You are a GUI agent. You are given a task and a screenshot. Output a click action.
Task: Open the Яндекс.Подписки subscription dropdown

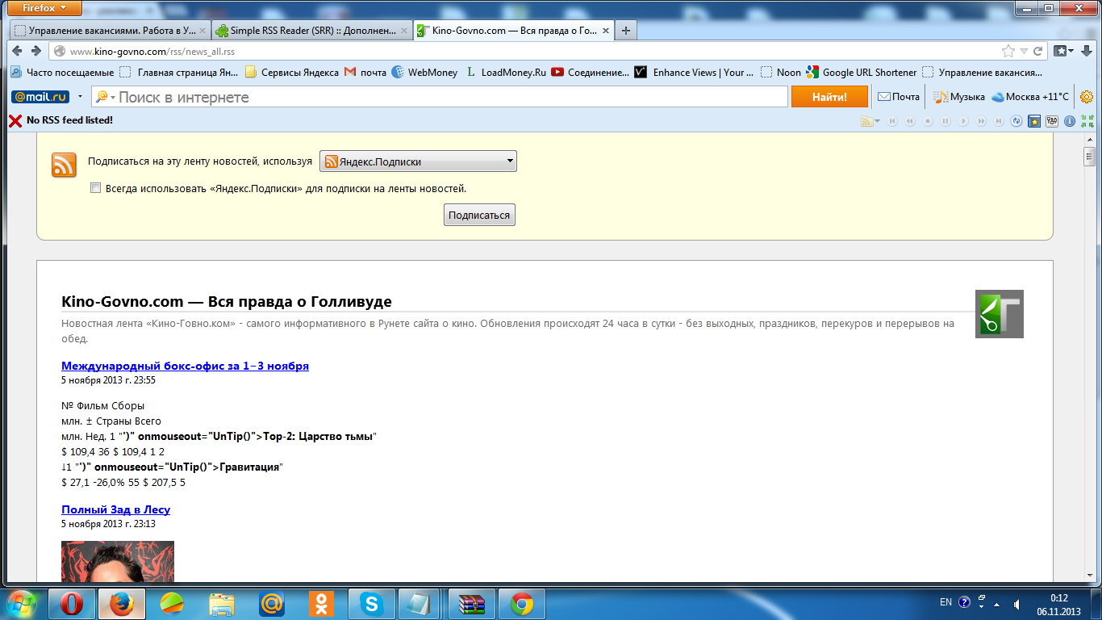pos(418,161)
